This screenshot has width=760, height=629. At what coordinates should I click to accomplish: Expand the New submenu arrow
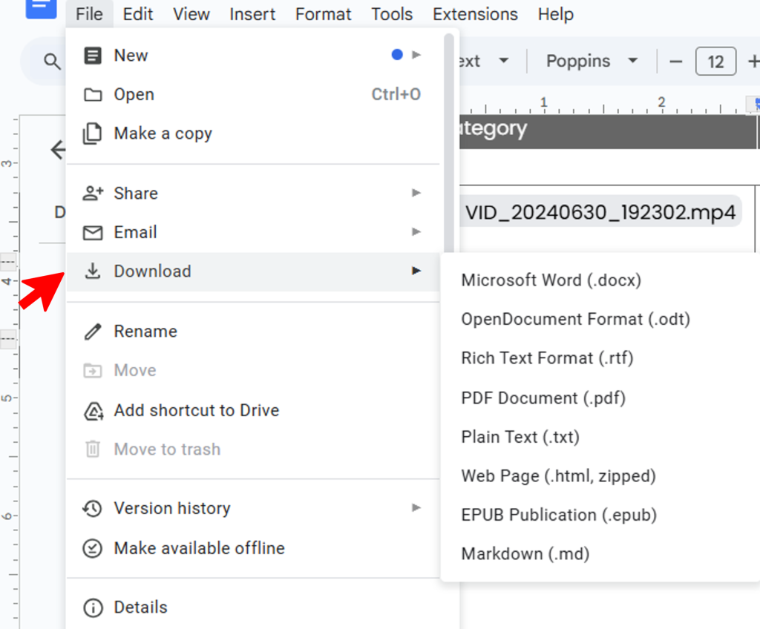[416, 55]
